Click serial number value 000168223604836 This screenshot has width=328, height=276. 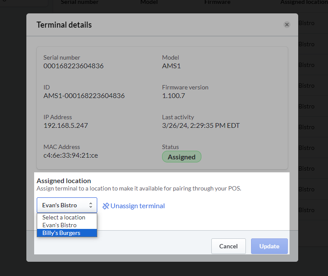73,66
